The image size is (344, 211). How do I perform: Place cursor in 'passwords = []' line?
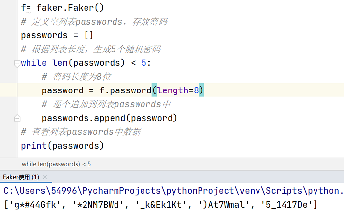[57, 35]
